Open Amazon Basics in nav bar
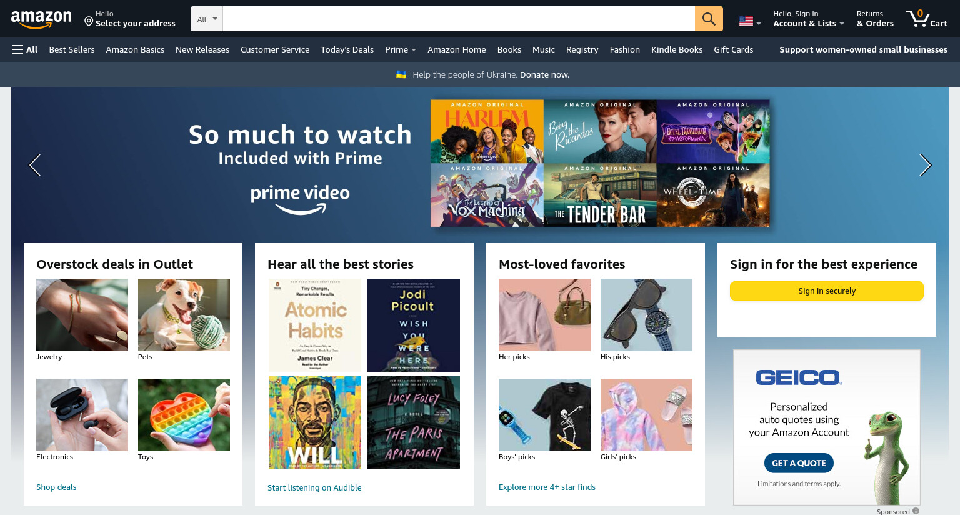The height and width of the screenshot is (515, 960). pos(135,49)
